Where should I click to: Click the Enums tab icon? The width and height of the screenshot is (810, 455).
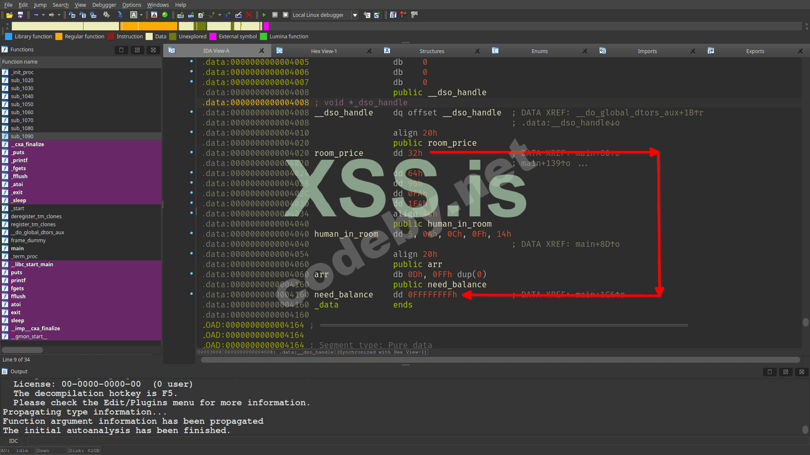pyautogui.click(x=495, y=51)
